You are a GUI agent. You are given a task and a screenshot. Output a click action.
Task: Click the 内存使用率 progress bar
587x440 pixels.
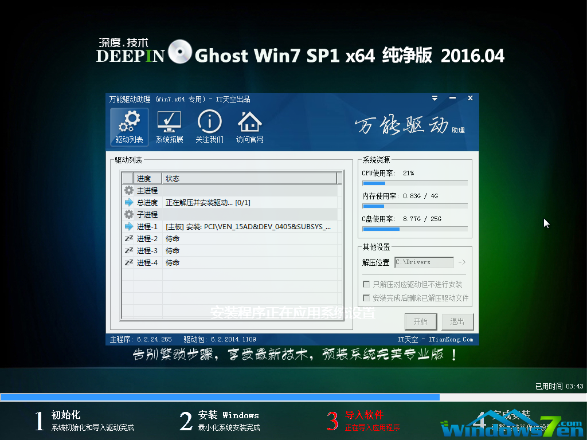415,206
